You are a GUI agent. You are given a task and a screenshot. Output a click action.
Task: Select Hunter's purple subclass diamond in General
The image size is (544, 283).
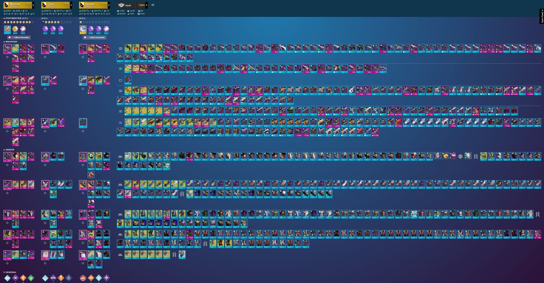(106, 278)
